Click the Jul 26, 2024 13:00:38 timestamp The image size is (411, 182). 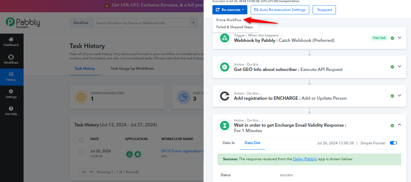tap(335, 143)
